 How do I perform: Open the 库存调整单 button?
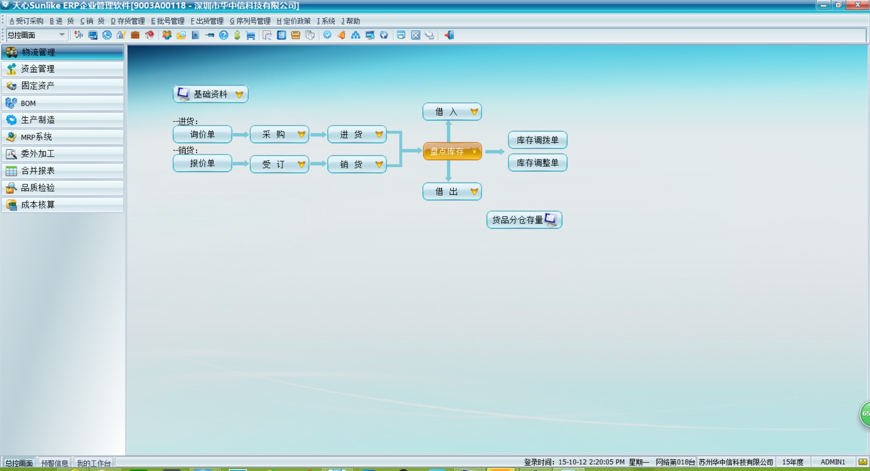pyautogui.click(x=537, y=163)
